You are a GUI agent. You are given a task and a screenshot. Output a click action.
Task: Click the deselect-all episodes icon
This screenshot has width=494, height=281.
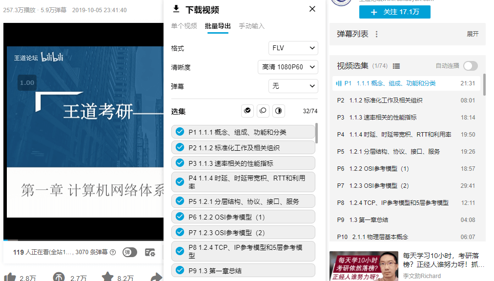click(x=263, y=111)
